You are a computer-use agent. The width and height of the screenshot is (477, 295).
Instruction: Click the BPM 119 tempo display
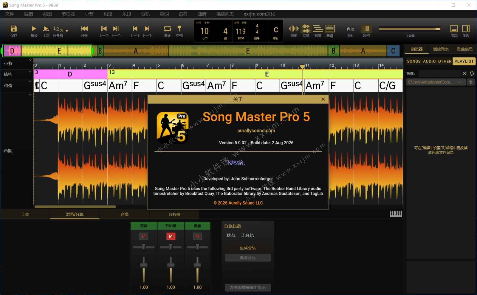pyautogui.click(x=241, y=31)
